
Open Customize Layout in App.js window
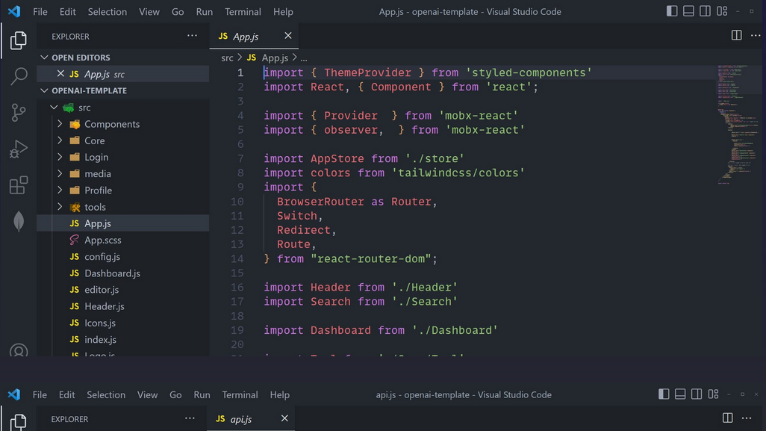coord(722,11)
